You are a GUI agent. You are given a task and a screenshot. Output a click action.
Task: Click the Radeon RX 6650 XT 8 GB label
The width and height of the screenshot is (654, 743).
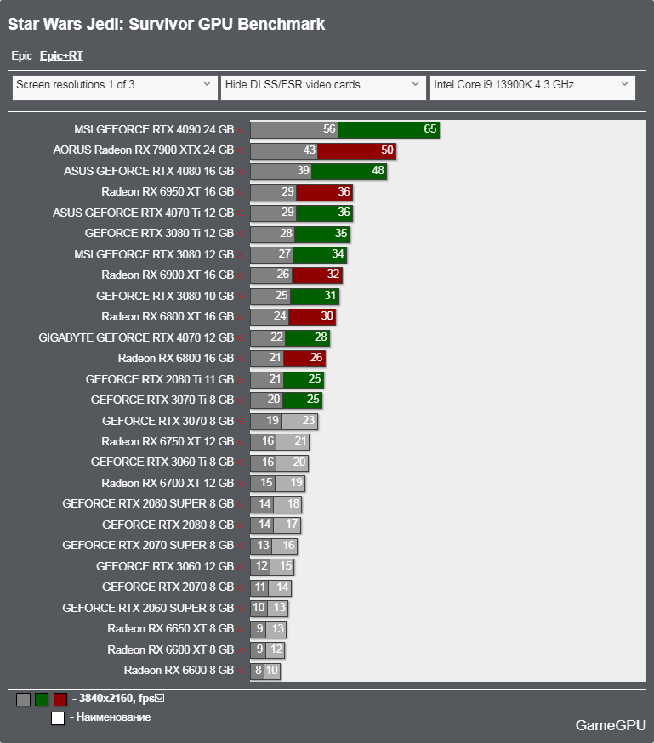(x=171, y=629)
